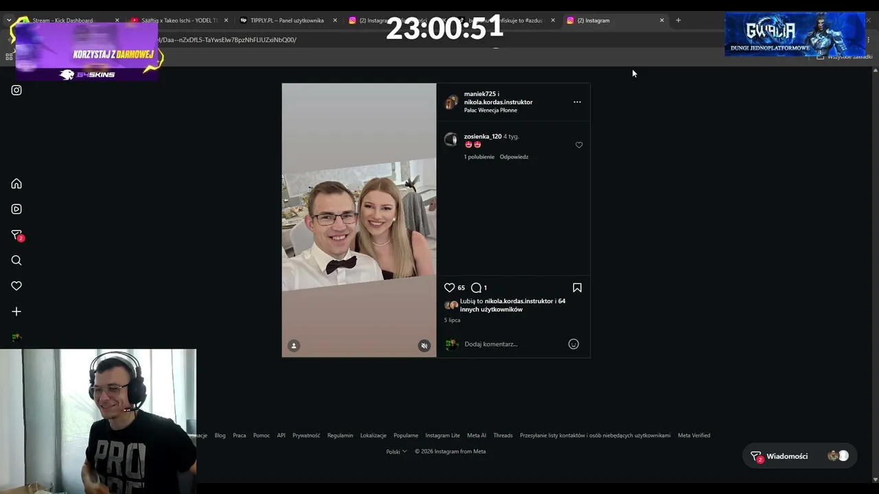This screenshot has width=879, height=494.
Task: Open the Chrome apps grid icon
Action: click(x=9, y=56)
